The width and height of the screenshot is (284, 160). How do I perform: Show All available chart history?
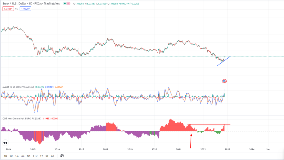click(x=52, y=156)
